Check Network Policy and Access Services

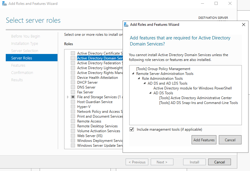73,112
